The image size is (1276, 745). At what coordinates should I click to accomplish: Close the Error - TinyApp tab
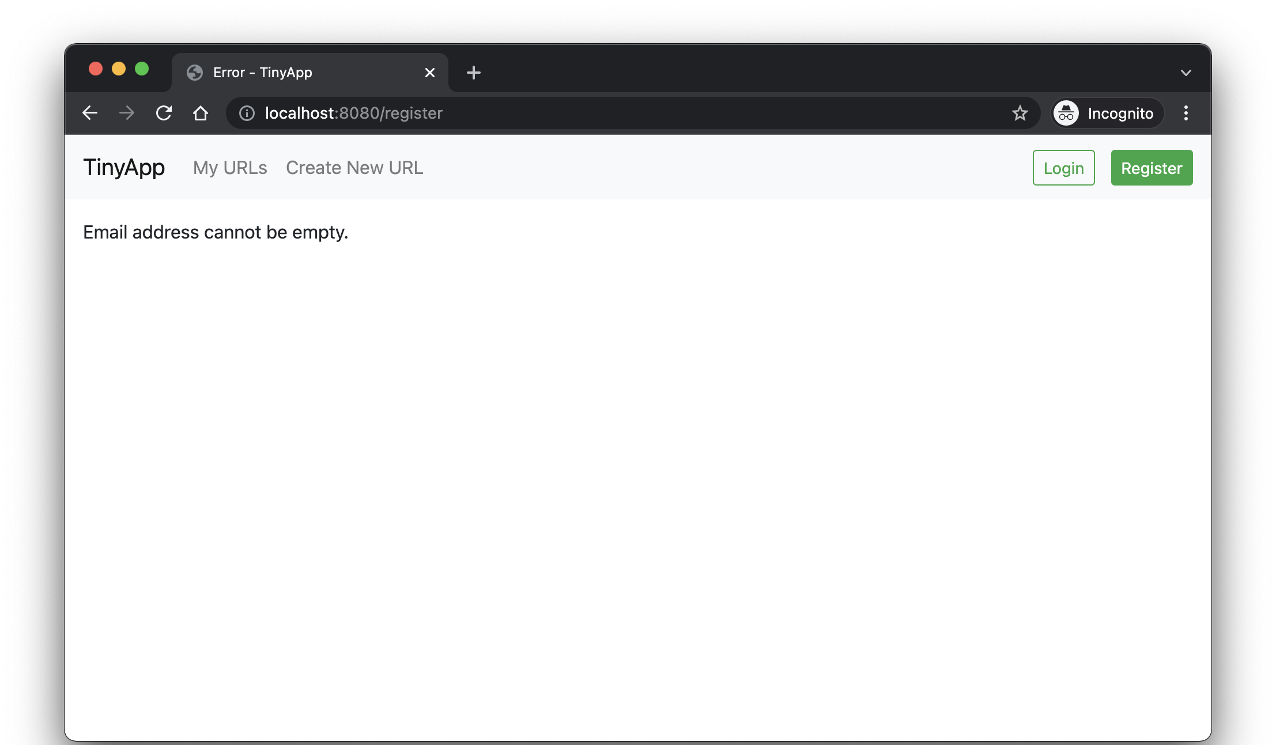(429, 73)
